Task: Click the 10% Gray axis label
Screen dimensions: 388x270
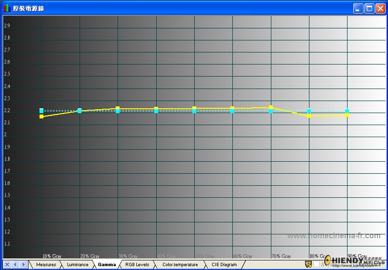Action: [52, 256]
